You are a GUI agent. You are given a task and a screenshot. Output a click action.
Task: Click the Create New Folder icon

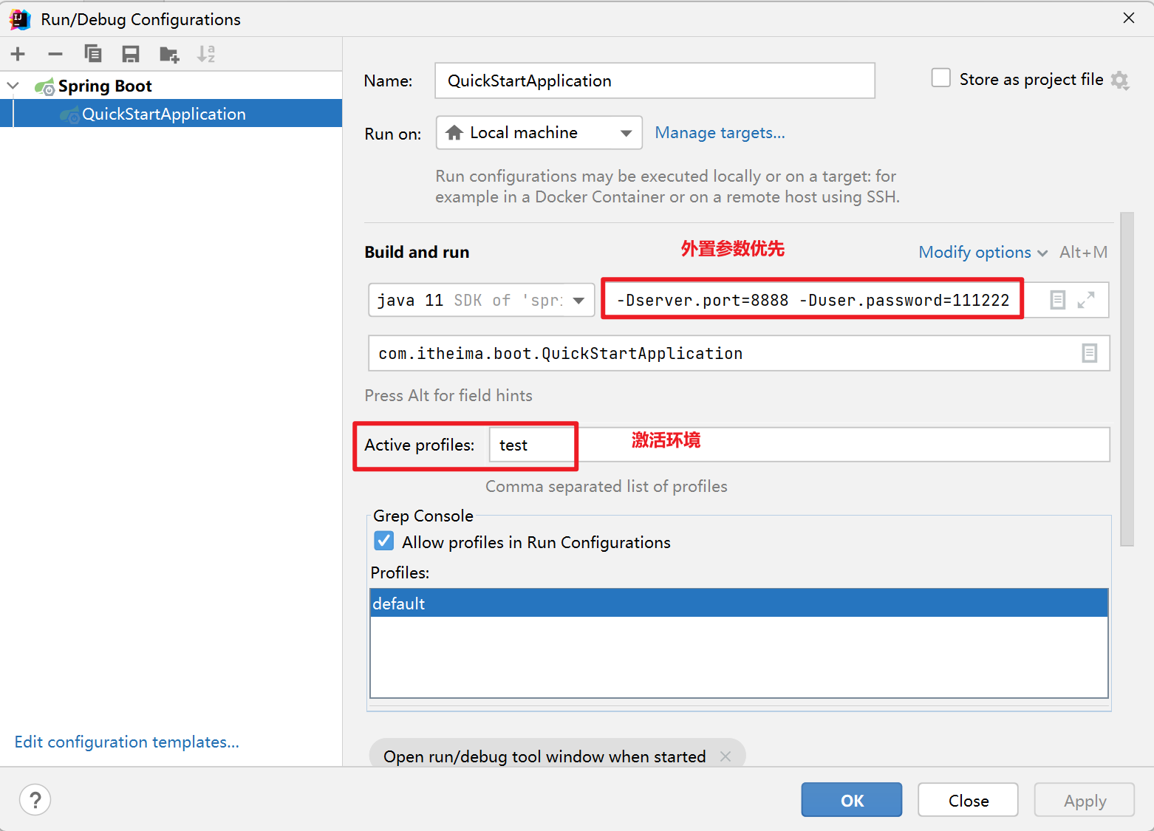pos(169,54)
